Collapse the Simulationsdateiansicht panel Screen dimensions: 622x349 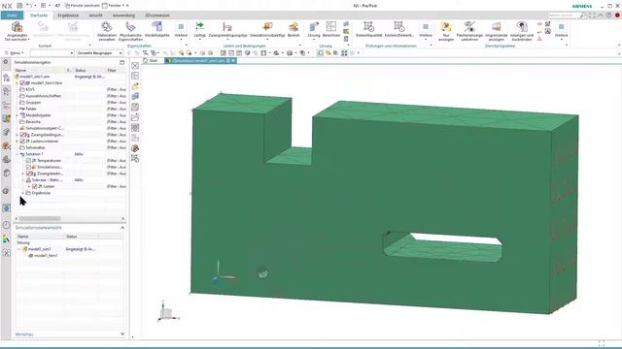(122, 228)
